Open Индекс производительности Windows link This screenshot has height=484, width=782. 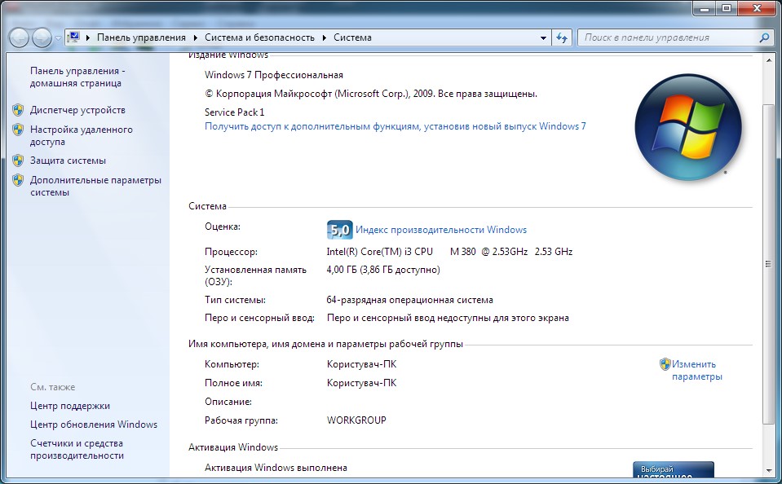pos(441,230)
